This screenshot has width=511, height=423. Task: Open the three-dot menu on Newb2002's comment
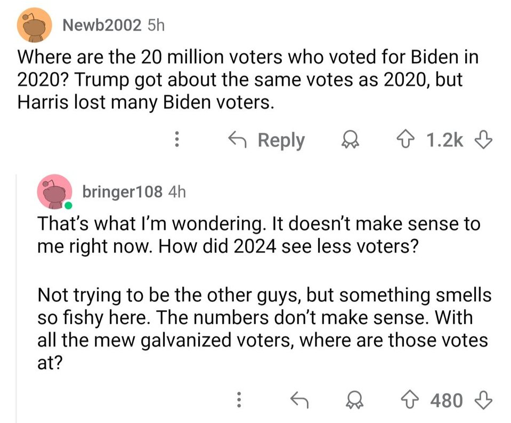[177, 140]
